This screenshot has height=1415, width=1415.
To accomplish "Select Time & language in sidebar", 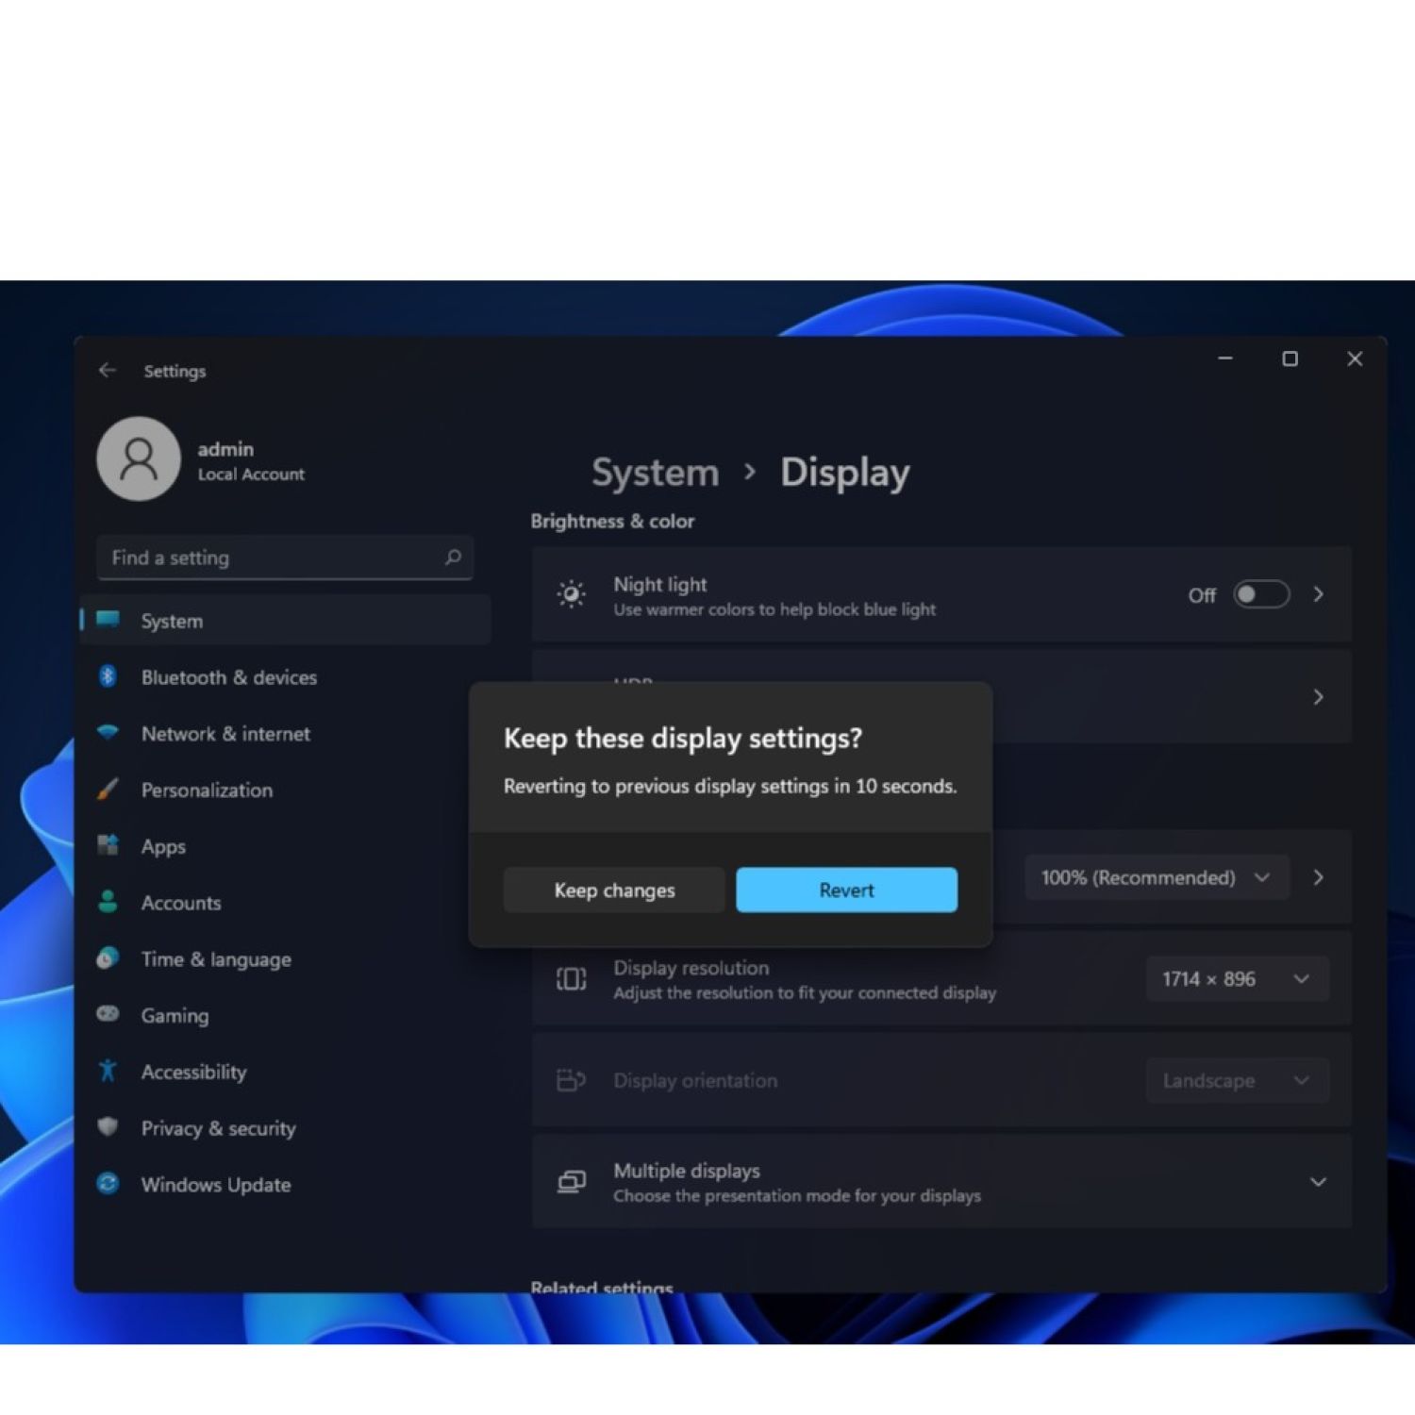I will point(216,959).
